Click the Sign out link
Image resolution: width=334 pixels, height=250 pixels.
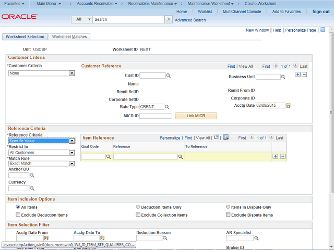point(321,11)
